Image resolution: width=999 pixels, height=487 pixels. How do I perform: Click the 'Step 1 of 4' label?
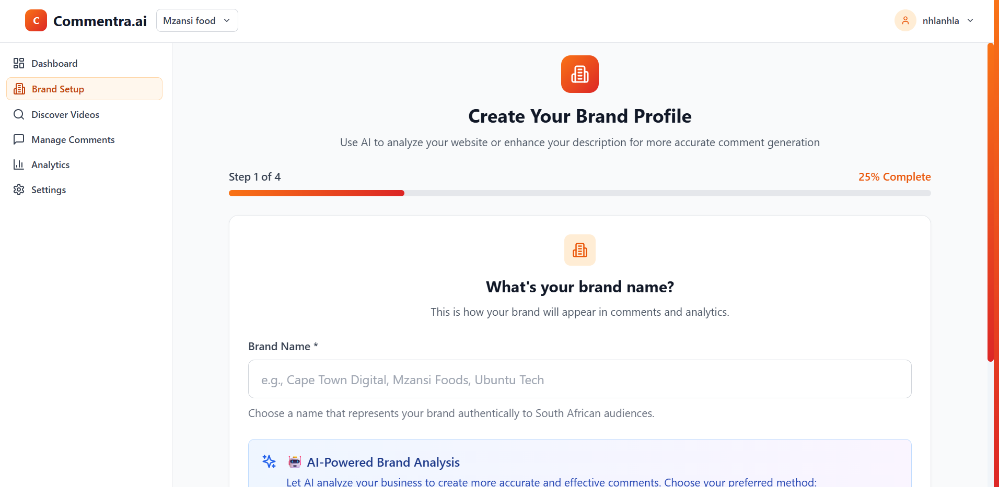click(254, 177)
